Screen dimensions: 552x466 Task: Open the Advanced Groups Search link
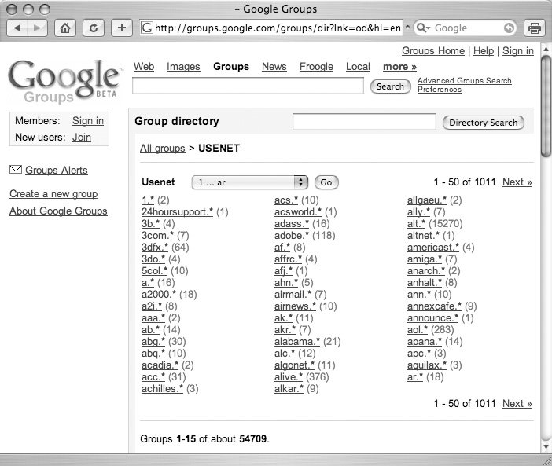pyautogui.click(x=464, y=81)
